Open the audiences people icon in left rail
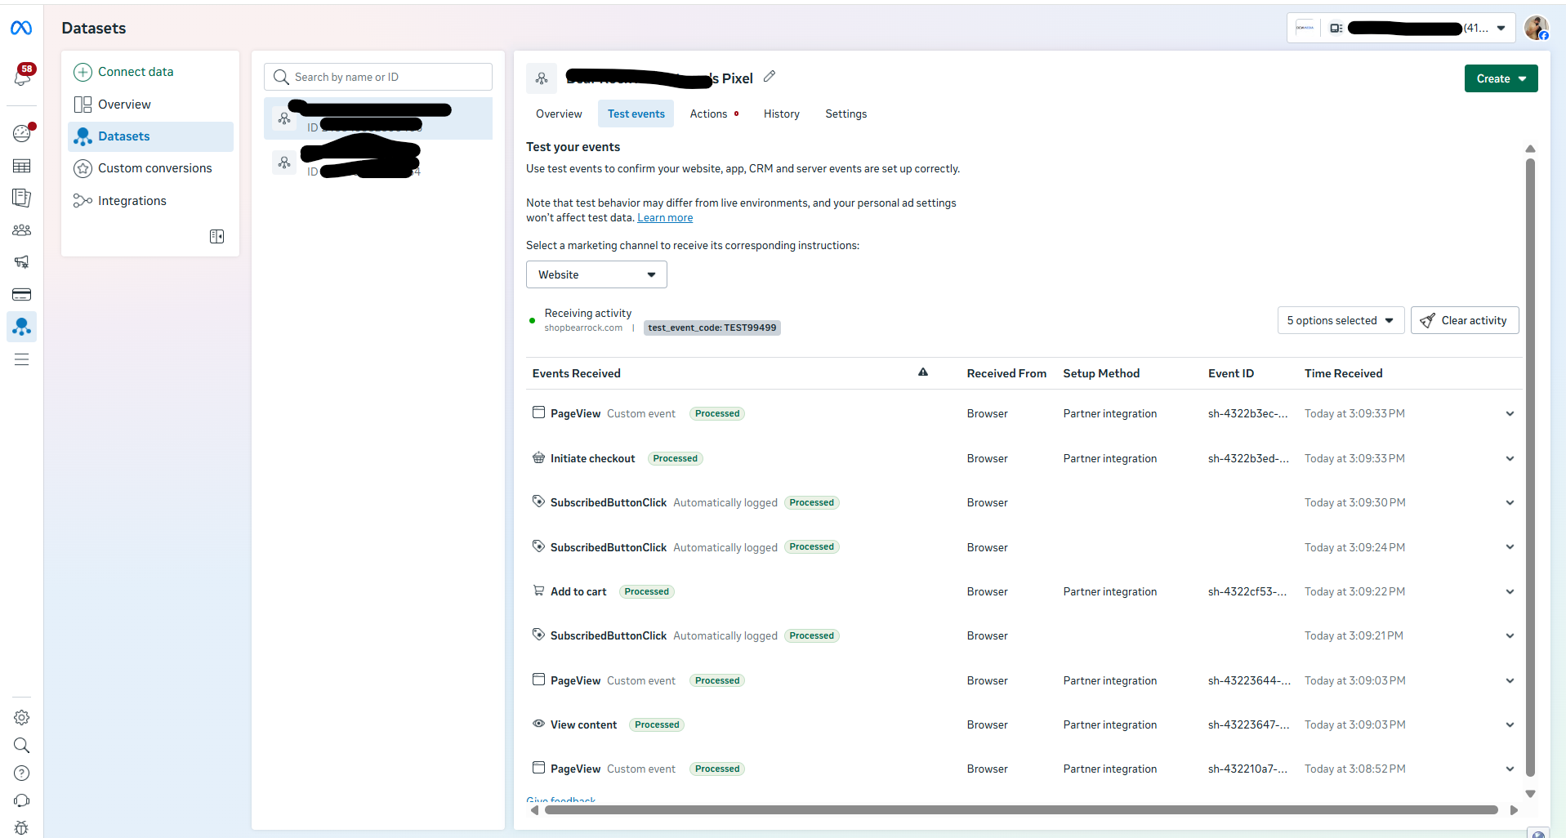The image size is (1566, 838). [x=22, y=230]
